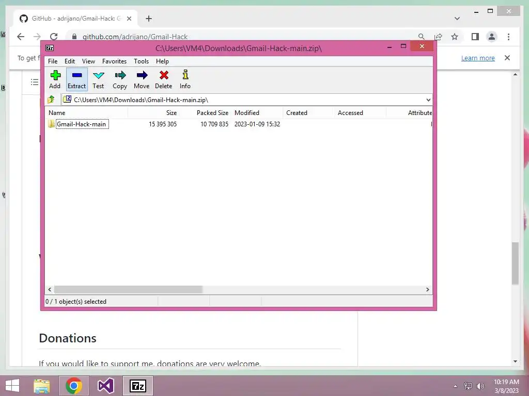Open the Tools menu
529x396 pixels.
(141, 61)
